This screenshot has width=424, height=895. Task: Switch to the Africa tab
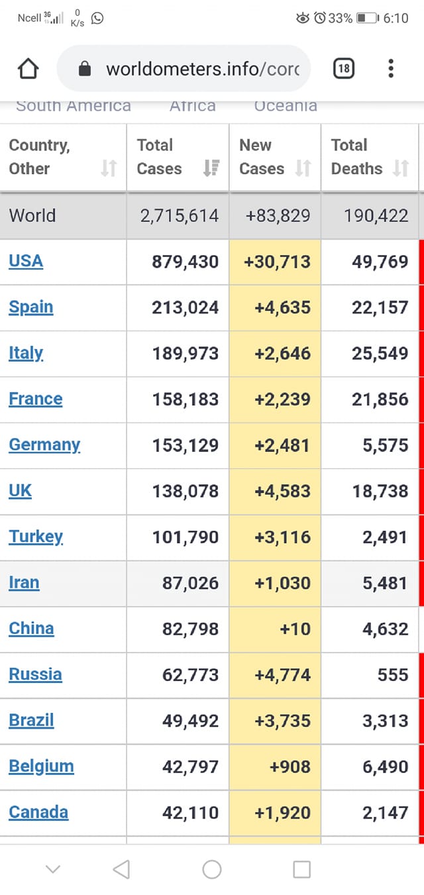(x=192, y=105)
